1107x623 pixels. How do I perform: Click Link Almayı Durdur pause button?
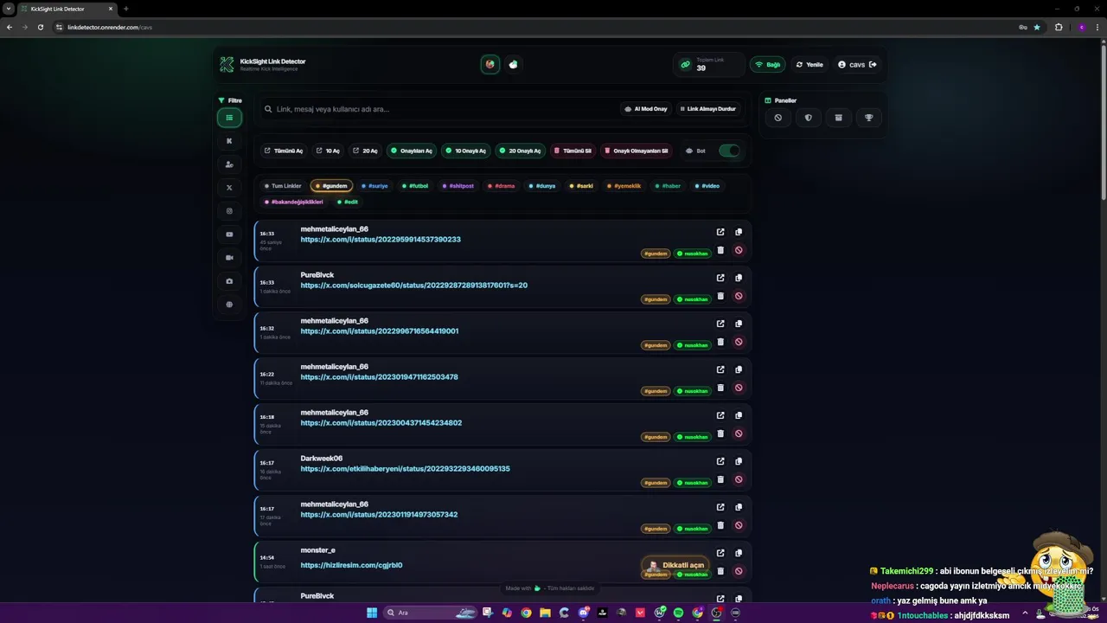708,109
